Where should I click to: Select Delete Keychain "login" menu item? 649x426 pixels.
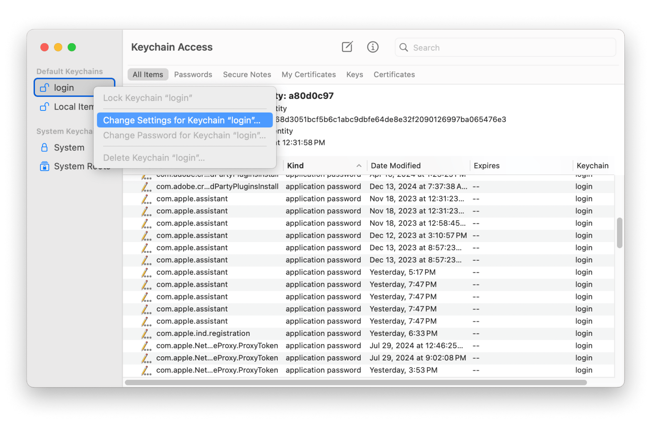[154, 158]
